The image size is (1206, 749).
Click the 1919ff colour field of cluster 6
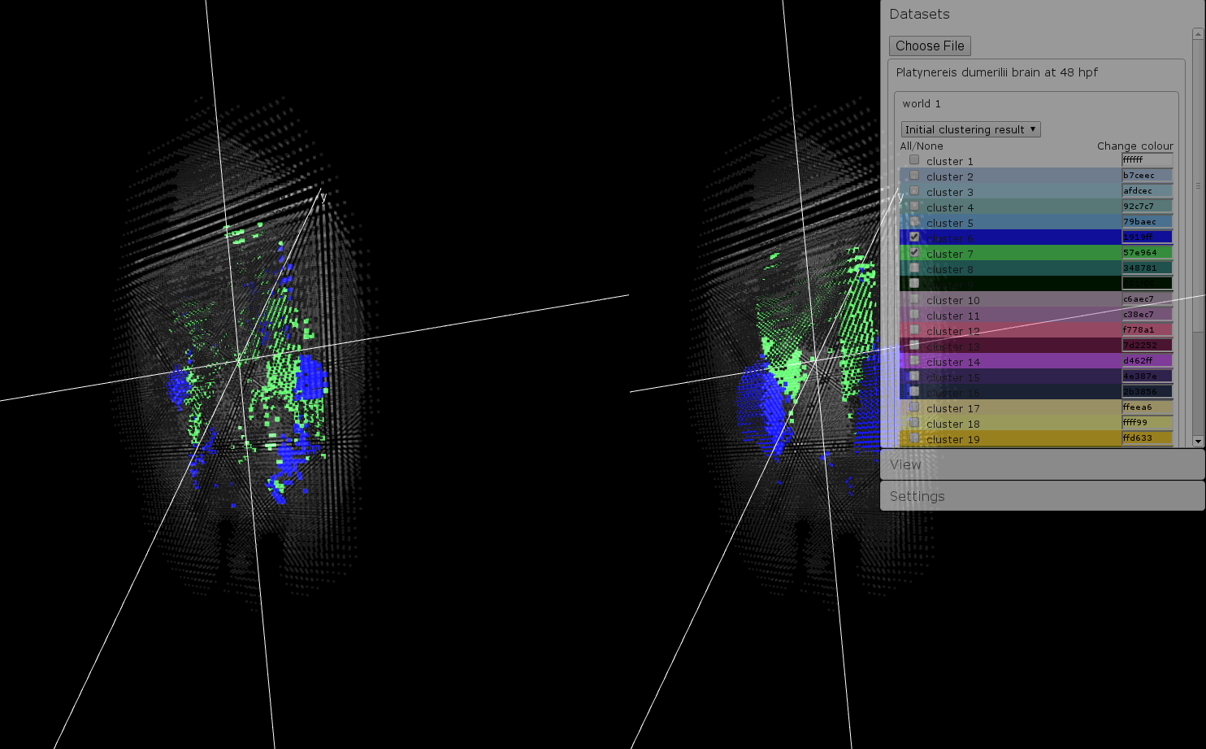tap(1147, 237)
